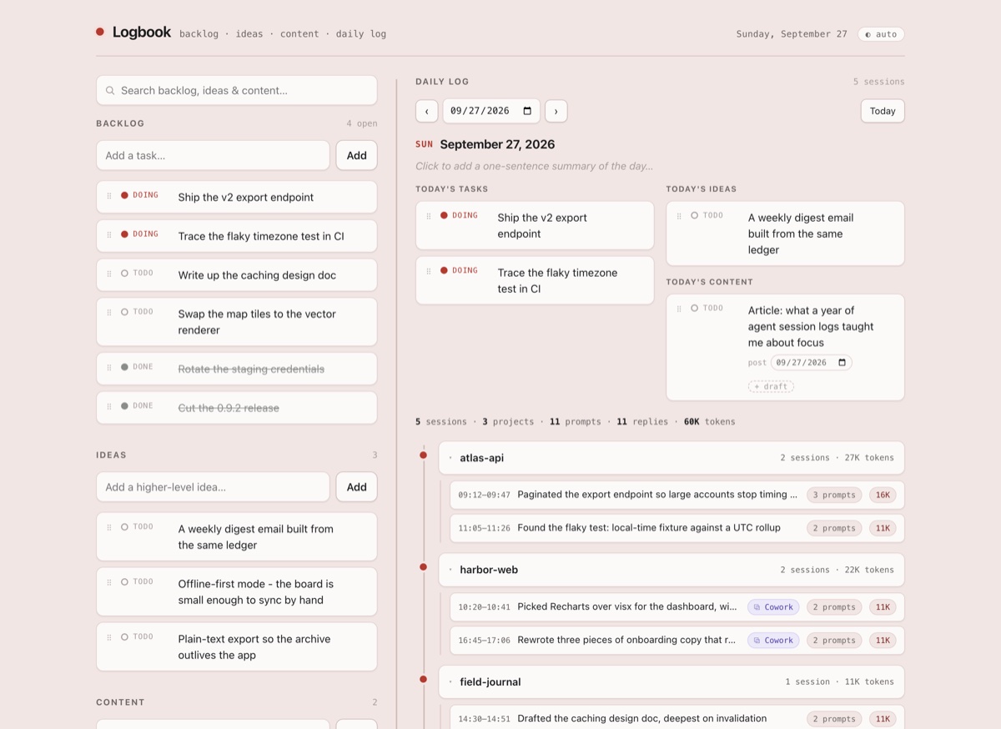Click the September 27, 2026 day heading
The height and width of the screenshot is (729, 1001).
coord(497,144)
